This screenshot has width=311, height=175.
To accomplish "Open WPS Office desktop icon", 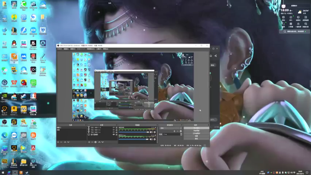I will [14, 84].
